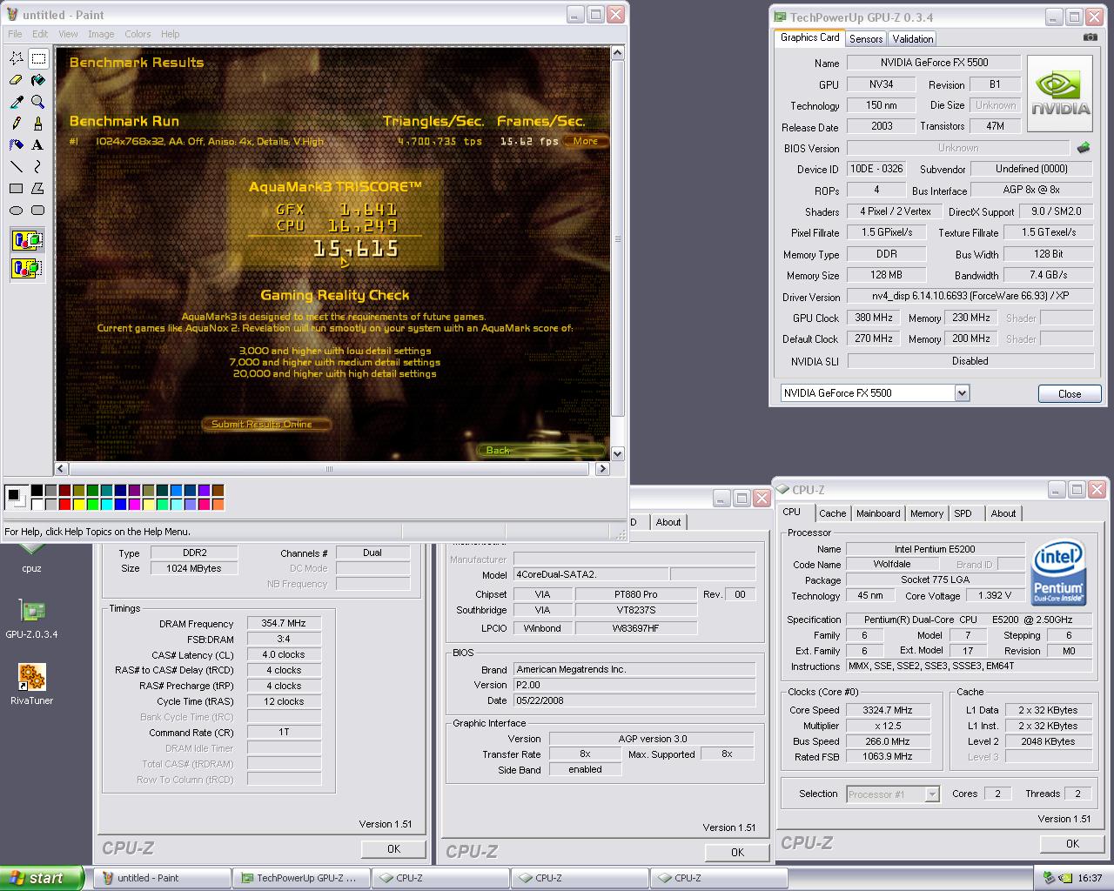Open the Edit menu in Paint
Screen dimensions: 1114x891
pyautogui.click(x=40, y=34)
